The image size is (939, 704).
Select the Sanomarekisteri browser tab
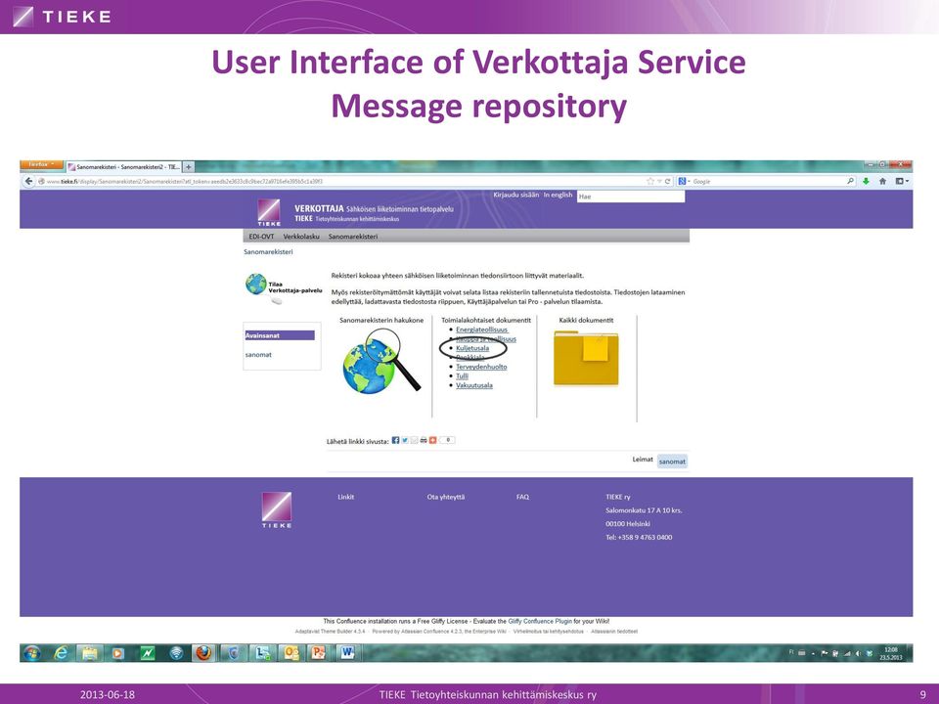coord(124,166)
